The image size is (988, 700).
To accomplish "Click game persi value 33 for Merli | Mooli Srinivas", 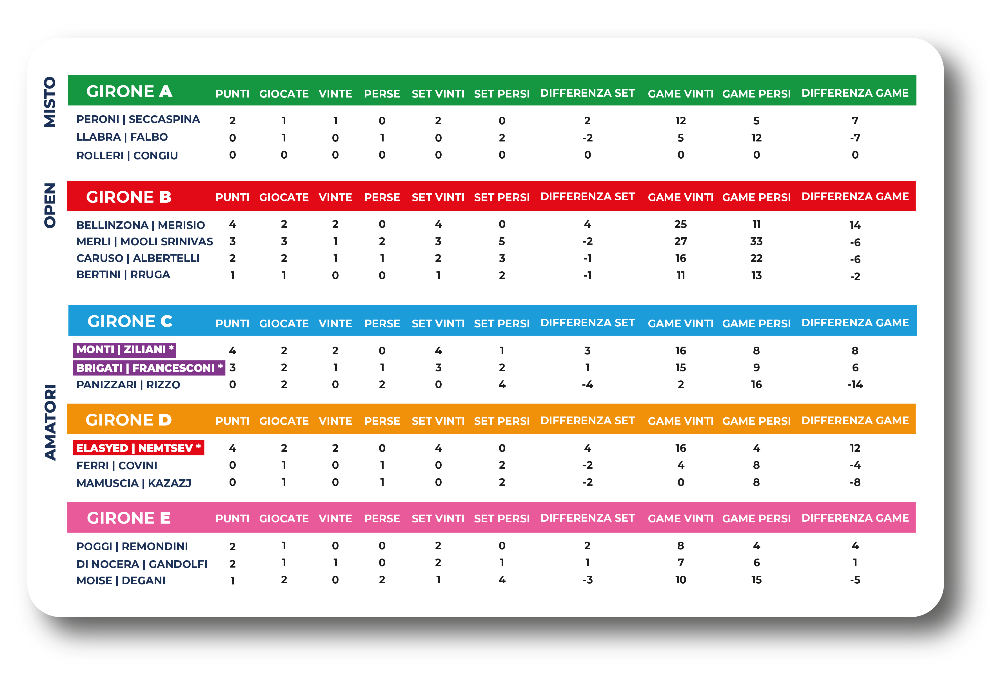I will pos(756,242).
